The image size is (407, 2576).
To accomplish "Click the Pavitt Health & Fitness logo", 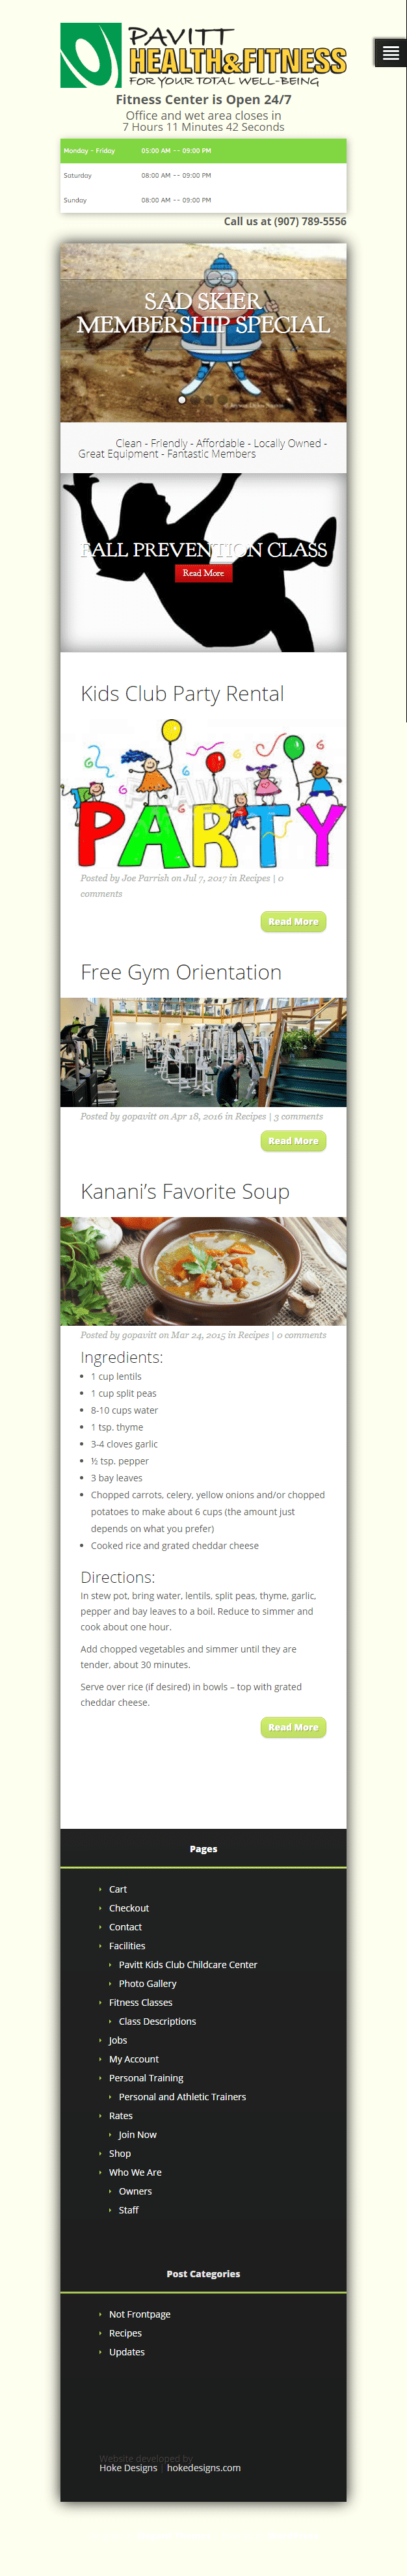I will [203, 56].
